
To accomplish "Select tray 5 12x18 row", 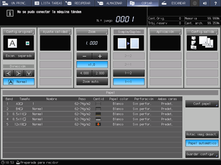I will coord(92,124).
